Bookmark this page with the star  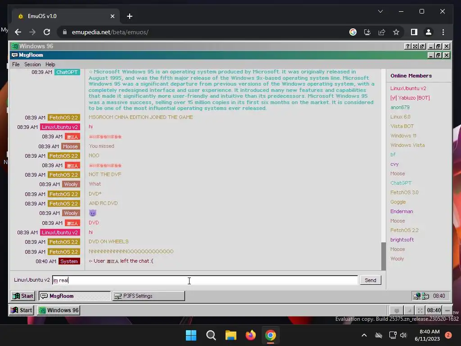point(396,32)
